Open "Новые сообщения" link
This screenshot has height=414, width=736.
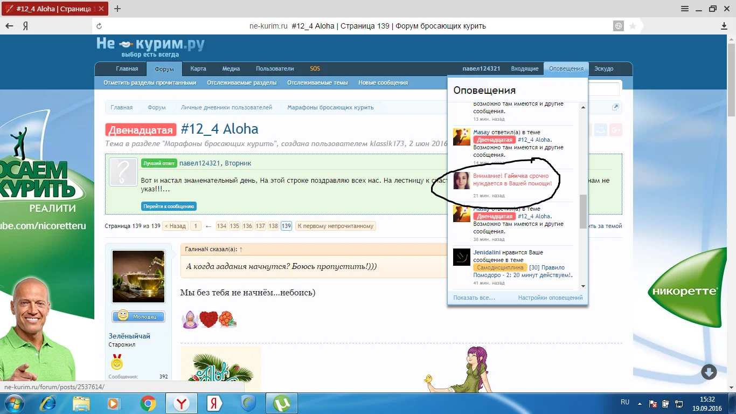[x=383, y=83]
